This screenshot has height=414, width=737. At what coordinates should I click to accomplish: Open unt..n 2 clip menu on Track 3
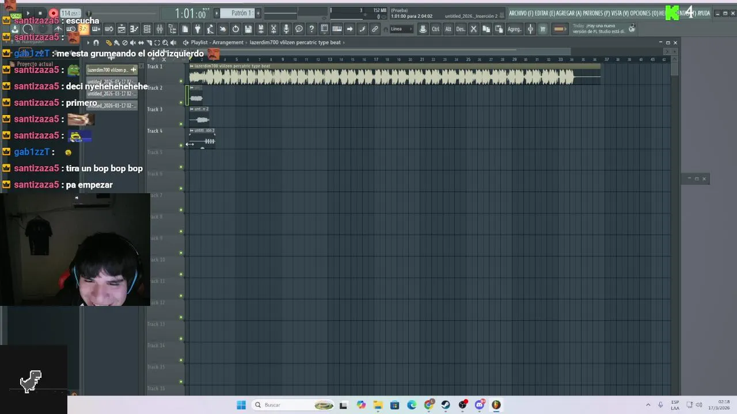click(x=192, y=109)
